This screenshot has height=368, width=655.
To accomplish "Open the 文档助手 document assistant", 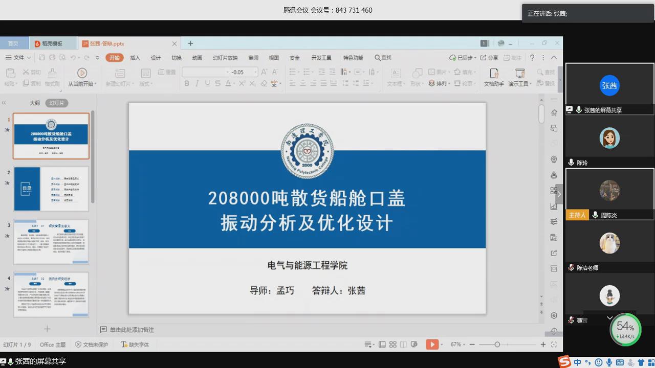I will click(494, 74).
